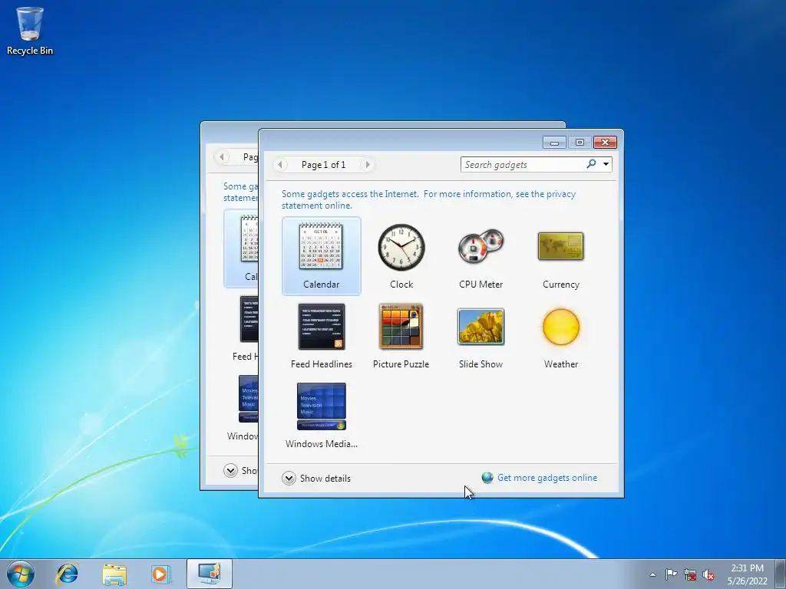The height and width of the screenshot is (589, 786).
Task: Go to previous page in front gadget window
Action: tap(280, 164)
